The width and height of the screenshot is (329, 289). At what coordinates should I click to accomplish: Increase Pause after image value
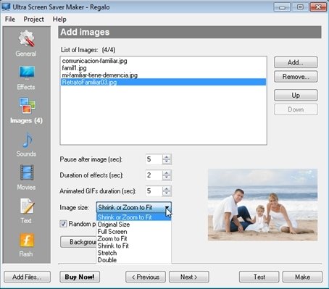167,157
